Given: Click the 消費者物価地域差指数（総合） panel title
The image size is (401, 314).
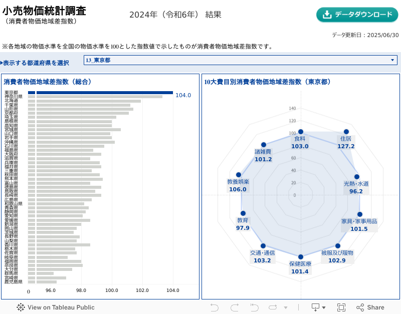Looking at the screenshot, I should pos(48,82).
